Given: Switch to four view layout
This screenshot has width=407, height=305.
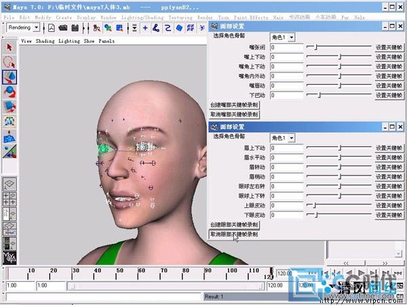Looking at the screenshot, I should [9, 199].
